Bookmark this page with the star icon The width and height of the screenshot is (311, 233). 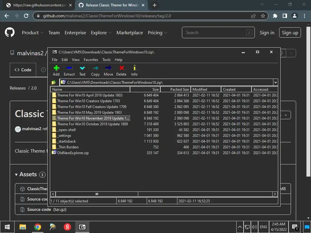[263, 16]
